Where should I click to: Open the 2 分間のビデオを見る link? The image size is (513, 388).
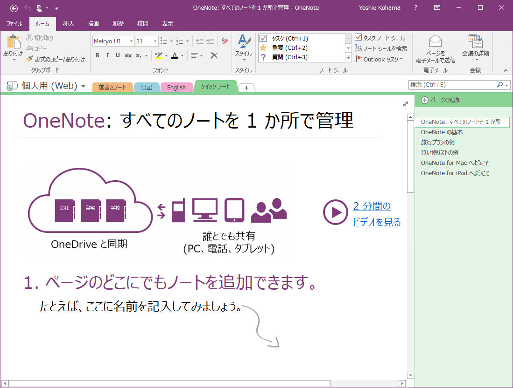(x=377, y=214)
